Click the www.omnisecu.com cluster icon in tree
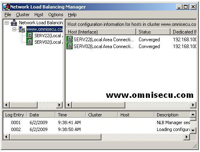 pyautogui.click(x=21, y=29)
